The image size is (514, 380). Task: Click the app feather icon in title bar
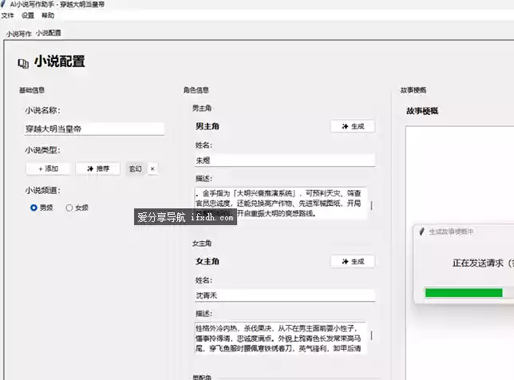coord(3,4)
